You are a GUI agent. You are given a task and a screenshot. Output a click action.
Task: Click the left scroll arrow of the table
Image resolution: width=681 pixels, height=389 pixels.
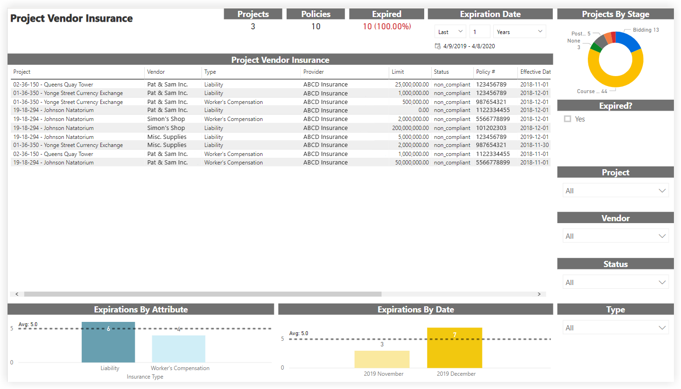(x=17, y=294)
